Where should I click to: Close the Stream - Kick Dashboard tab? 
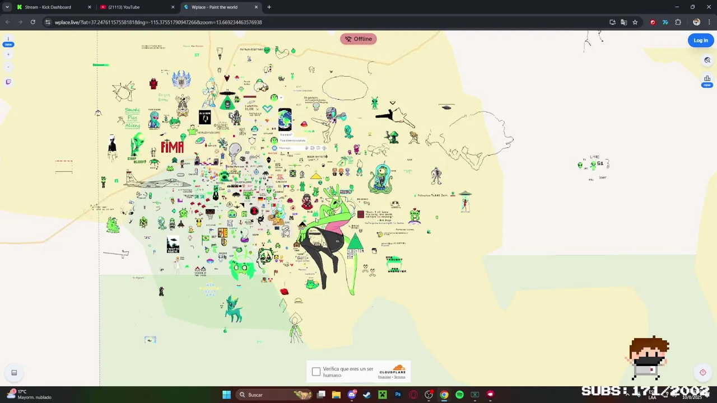(x=89, y=7)
